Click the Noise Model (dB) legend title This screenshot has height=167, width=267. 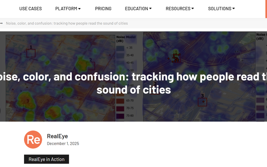click(126, 39)
